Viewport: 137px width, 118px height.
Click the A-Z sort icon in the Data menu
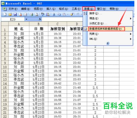click(85, 13)
